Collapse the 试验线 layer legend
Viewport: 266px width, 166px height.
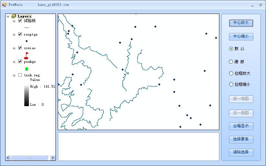coord(14,21)
